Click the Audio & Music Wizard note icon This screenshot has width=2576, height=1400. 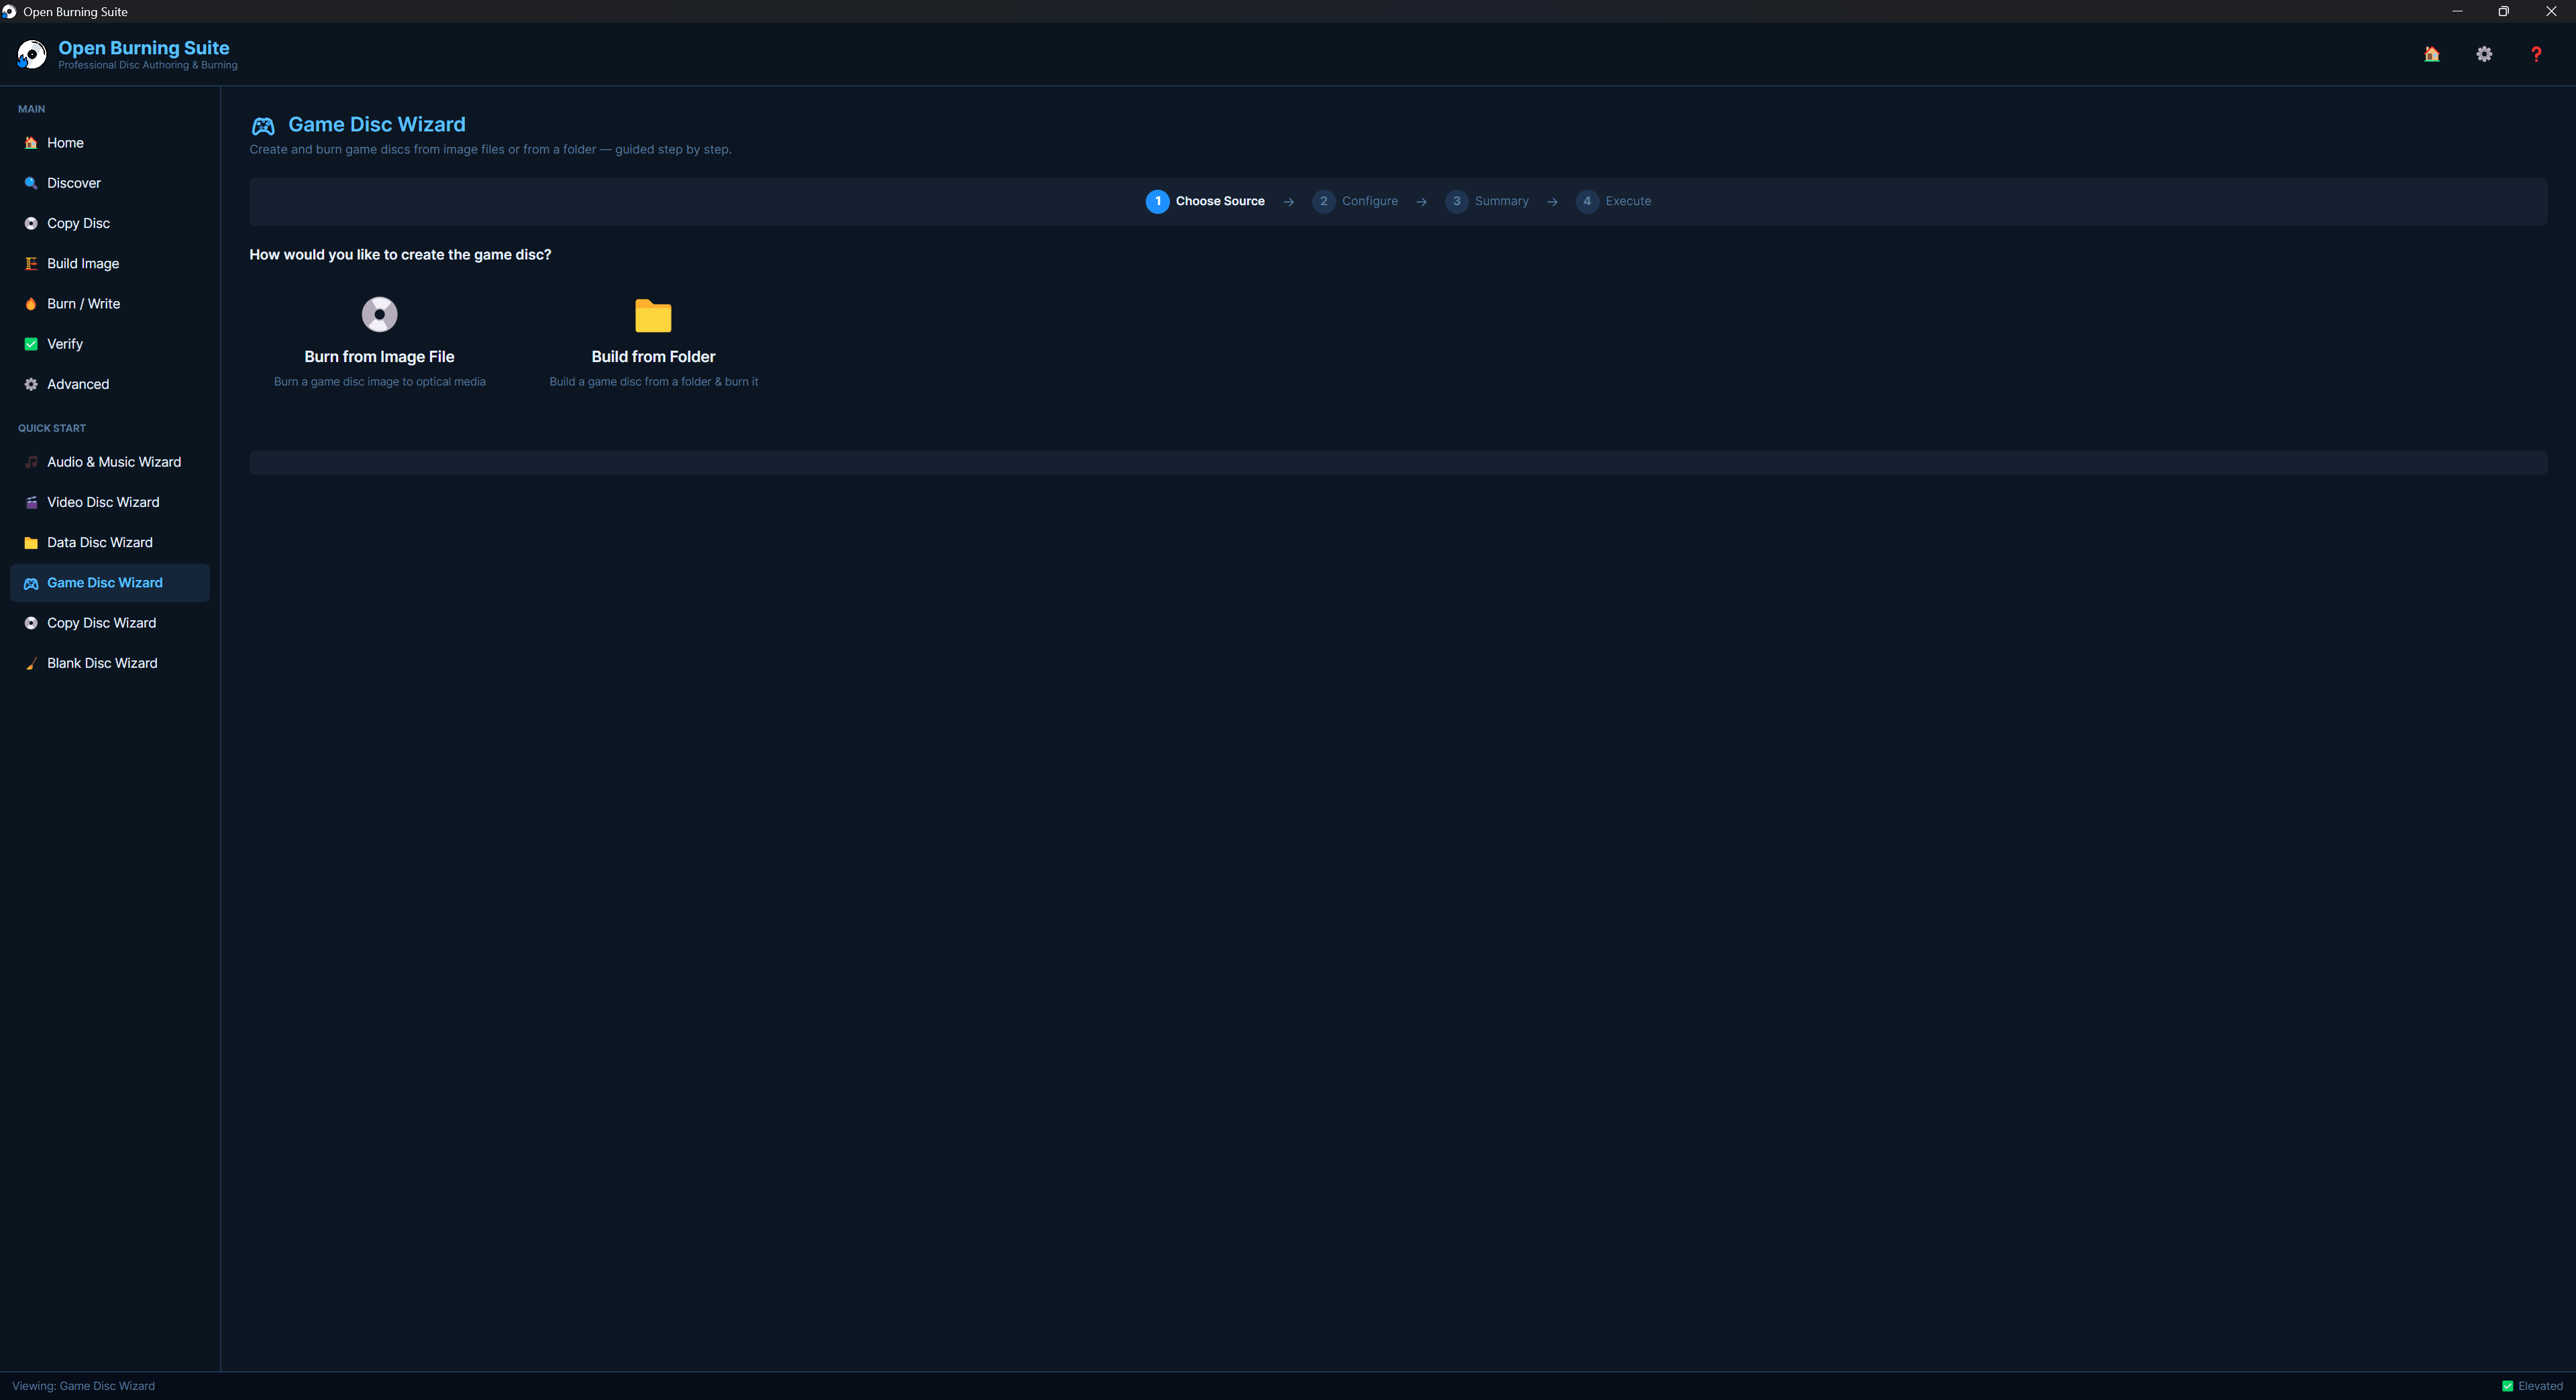[x=31, y=463]
